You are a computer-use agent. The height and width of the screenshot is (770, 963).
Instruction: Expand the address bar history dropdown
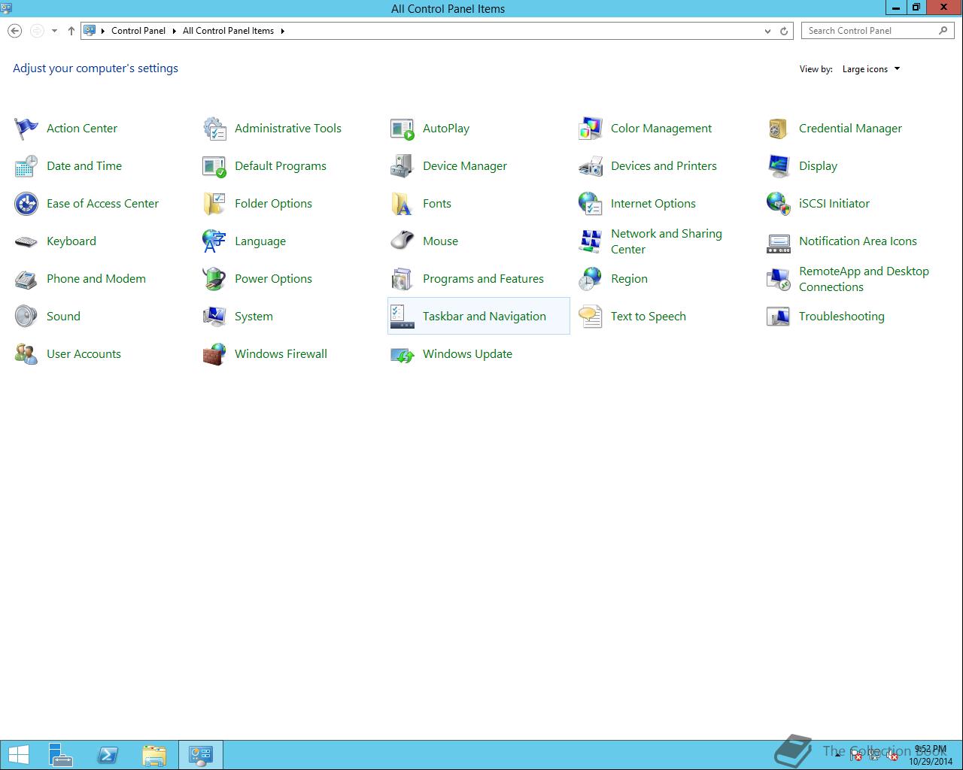point(767,31)
